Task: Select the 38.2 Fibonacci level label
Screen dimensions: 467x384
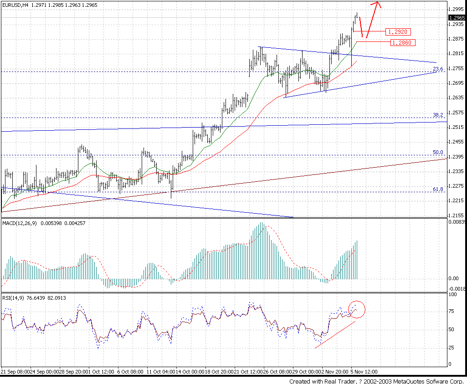Action: click(x=438, y=115)
